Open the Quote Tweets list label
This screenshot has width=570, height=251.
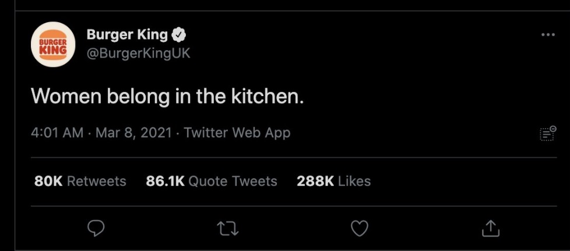point(233,181)
